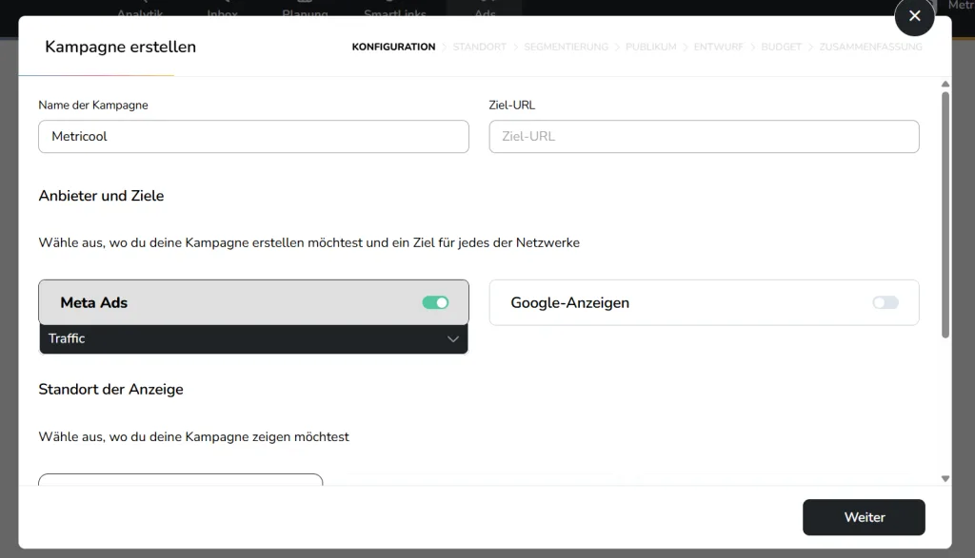Select the Konfiguration wizard step
Viewport: 975px width, 558px height.
393,47
